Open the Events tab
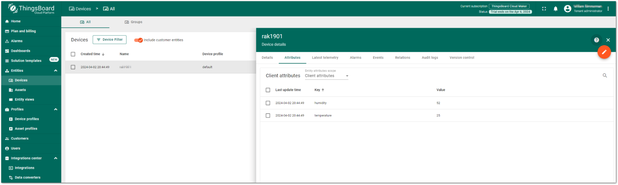The height and width of the screenshot is (185, 618). click(x=378, y=58)
